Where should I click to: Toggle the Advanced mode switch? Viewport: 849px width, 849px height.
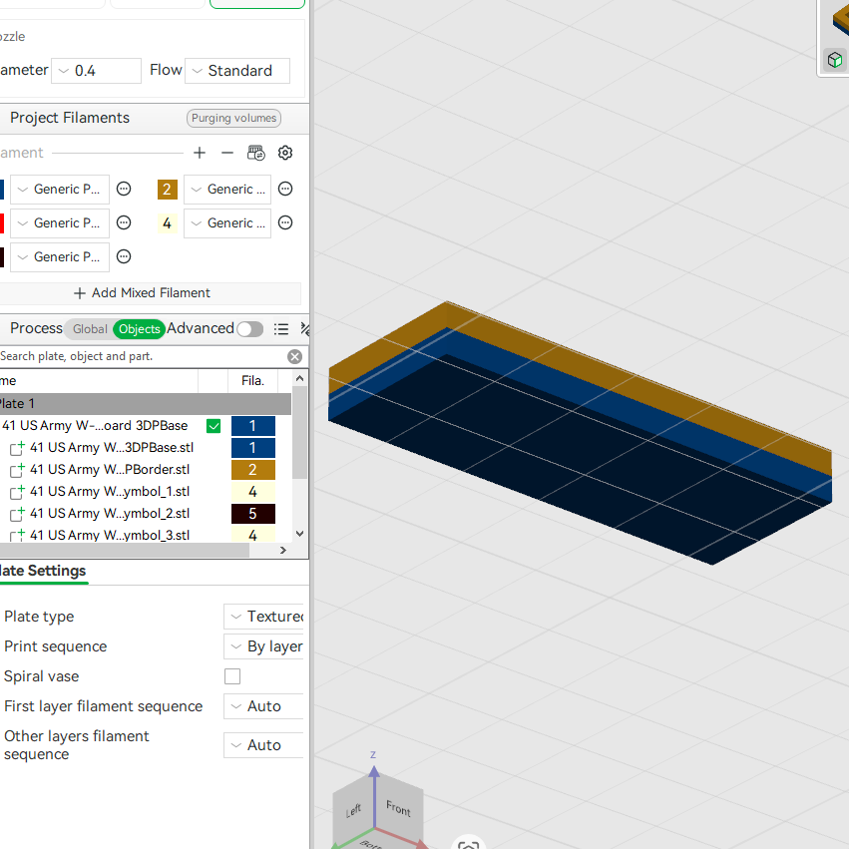[x=250, y=329]
